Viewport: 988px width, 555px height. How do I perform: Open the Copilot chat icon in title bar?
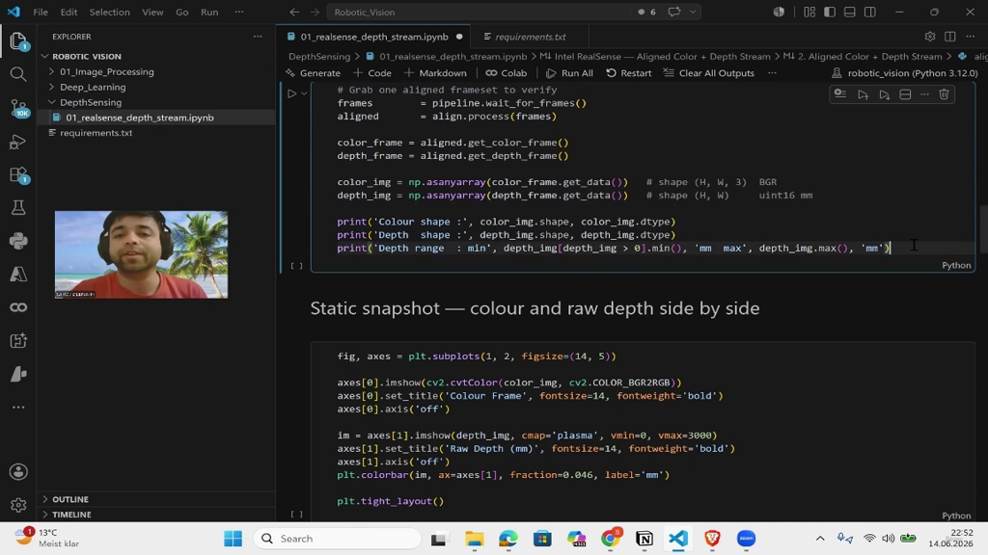pyautogui.click(x=674, y=12)
